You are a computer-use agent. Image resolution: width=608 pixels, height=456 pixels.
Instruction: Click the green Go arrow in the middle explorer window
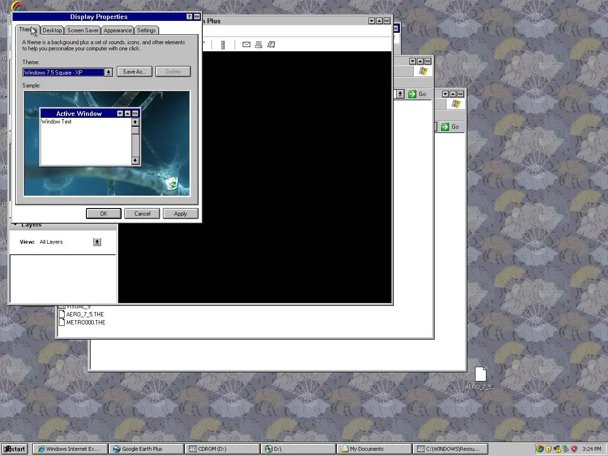point(412,94)
